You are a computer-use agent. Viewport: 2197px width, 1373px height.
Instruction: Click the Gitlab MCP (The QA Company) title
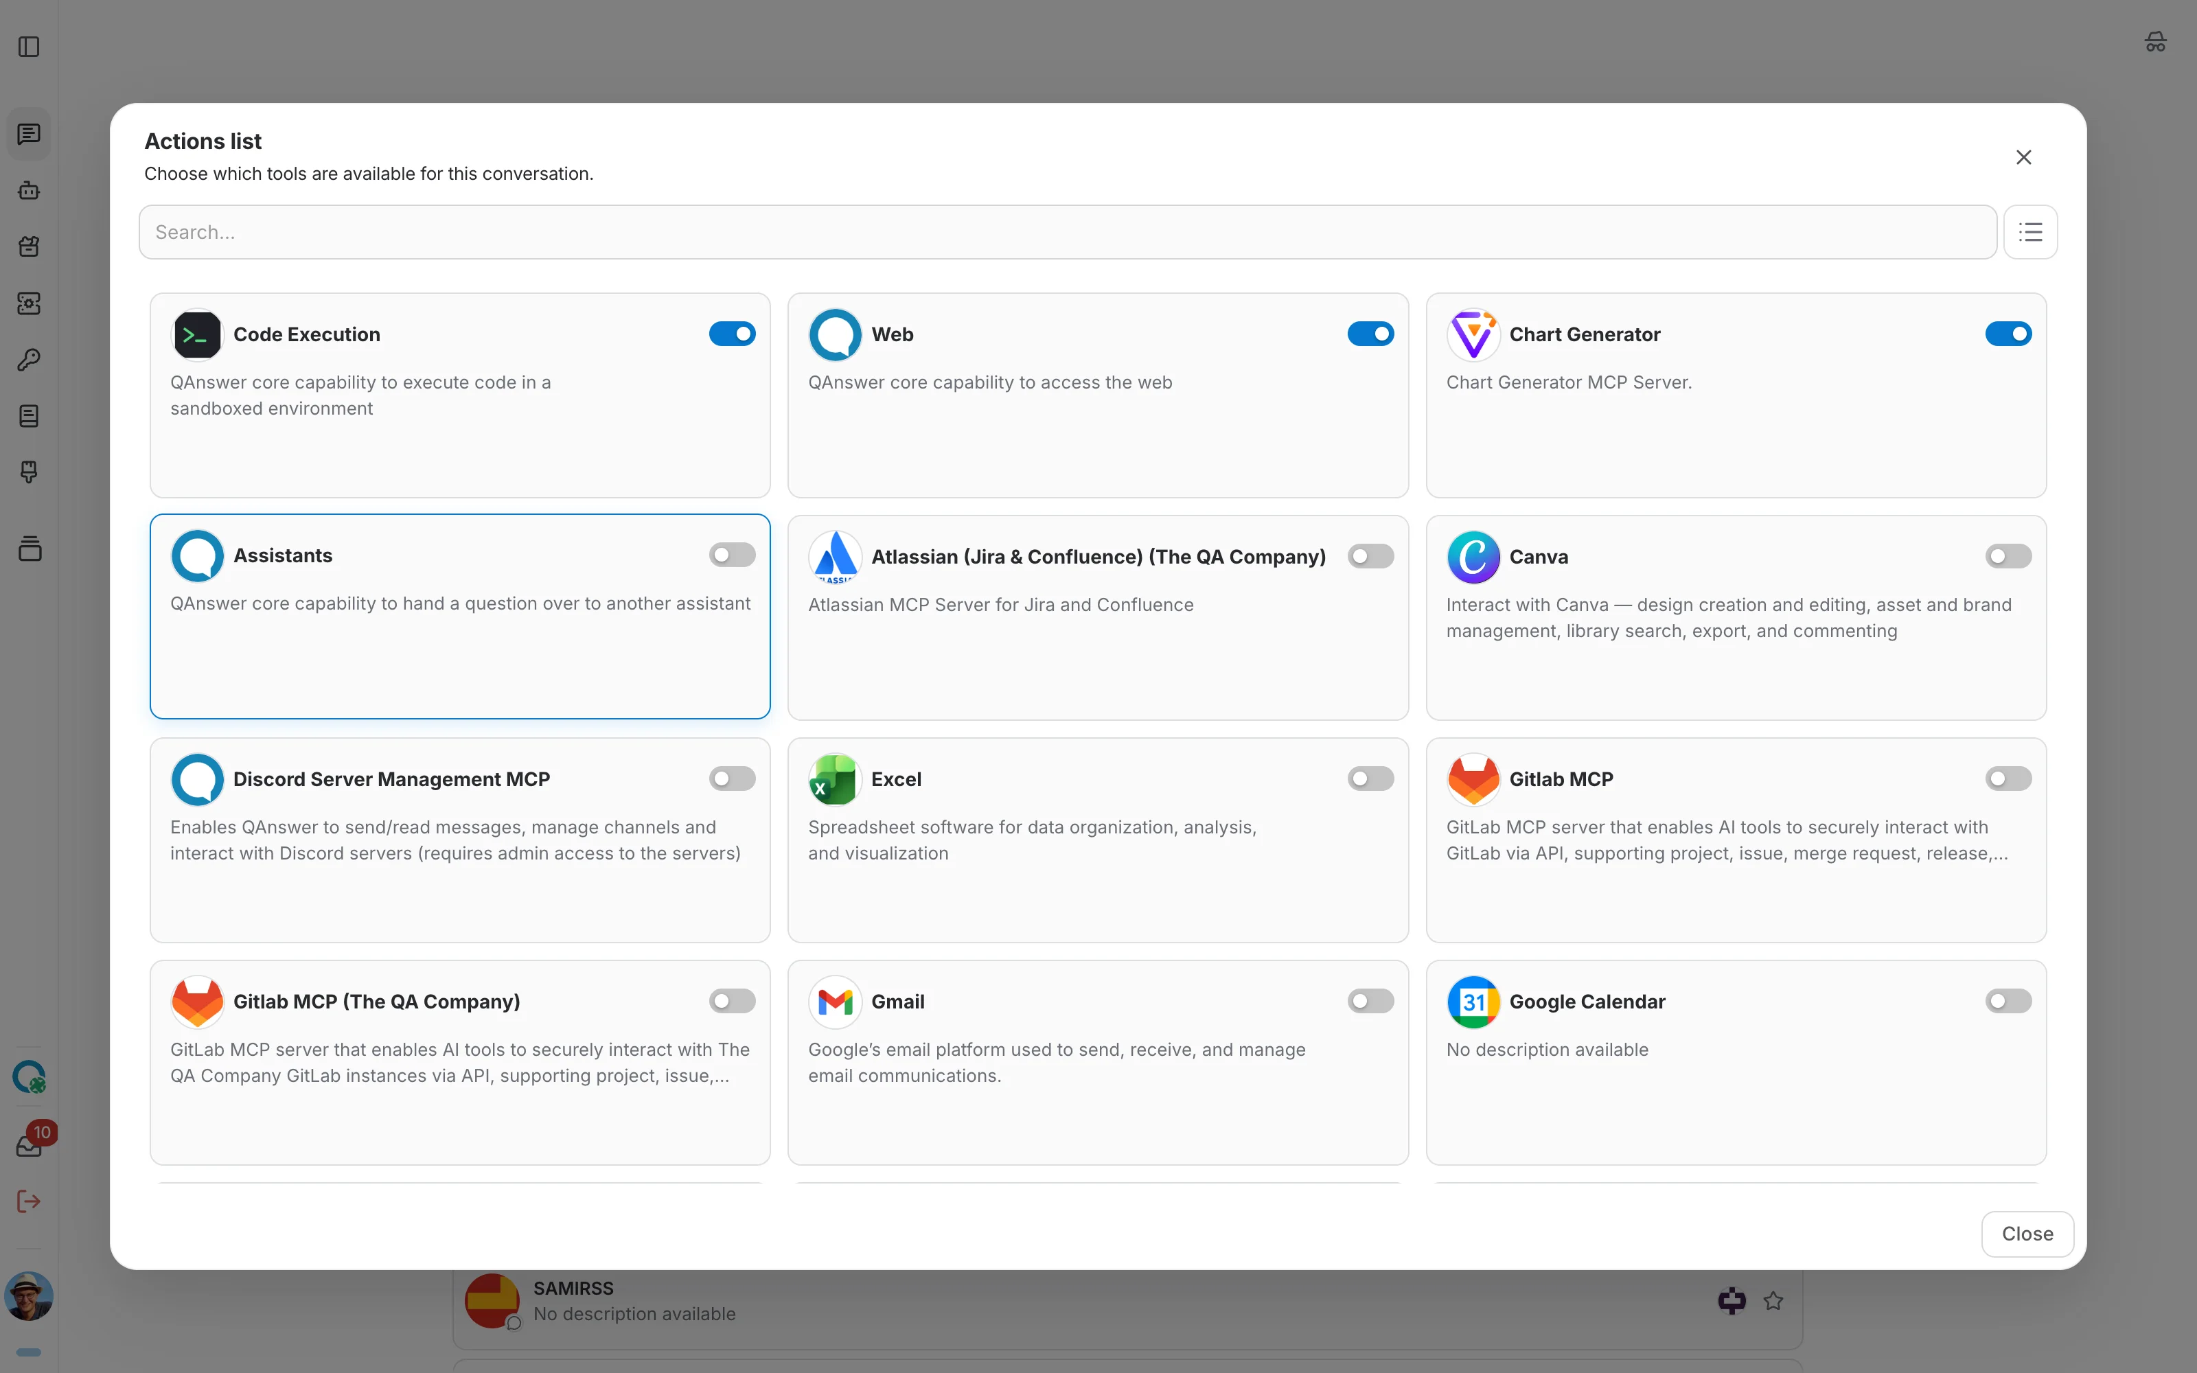tap(377, 1002)
